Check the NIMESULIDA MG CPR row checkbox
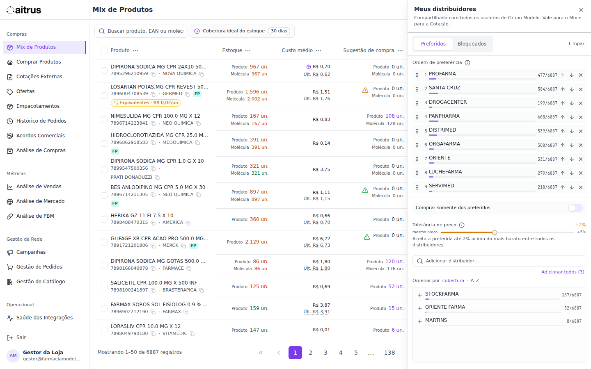Viewport: 591px width, 369px height. coord(104,120)
